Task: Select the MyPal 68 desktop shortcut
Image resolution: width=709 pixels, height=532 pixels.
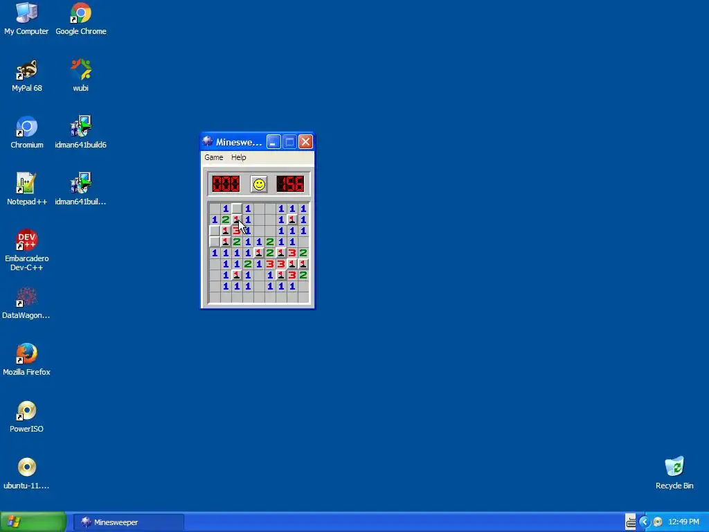Action: [27, 76]
